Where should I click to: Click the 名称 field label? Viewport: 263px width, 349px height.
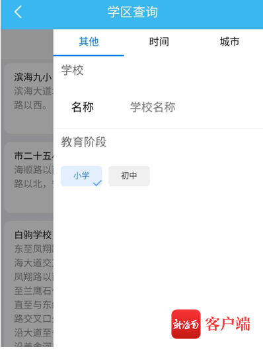pos(83,107)
